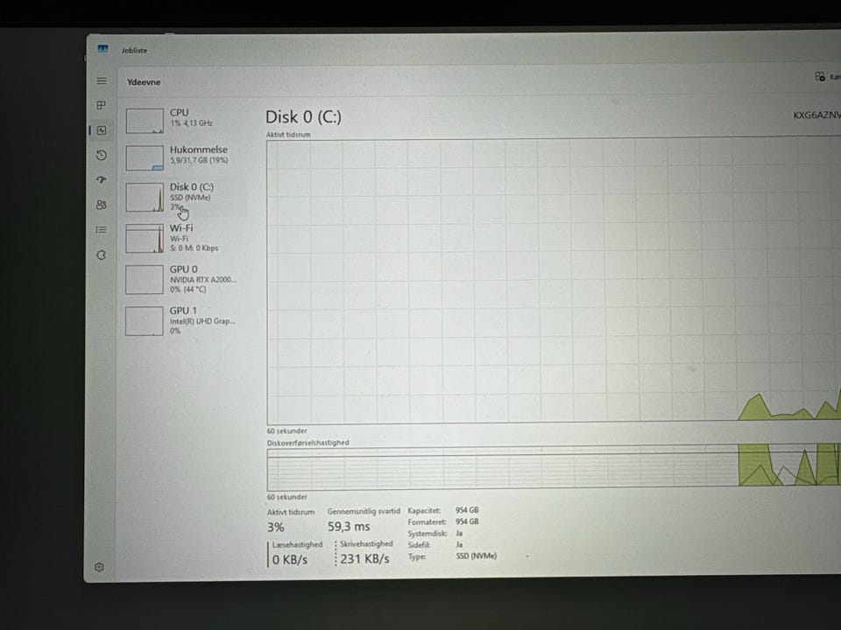Select GPU 0 NVIDIA RTX A2000

184,279
